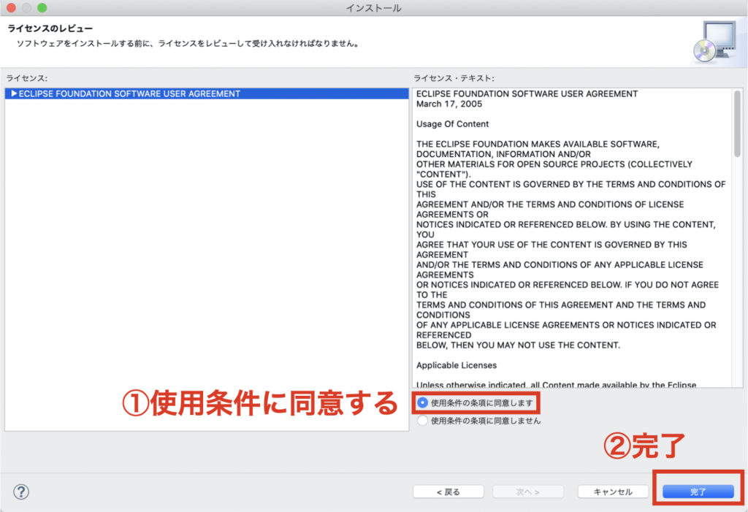The image size is (748, 512).
Task: Click the < 戻る (Back) button
Action: click(x=449, y=492)
